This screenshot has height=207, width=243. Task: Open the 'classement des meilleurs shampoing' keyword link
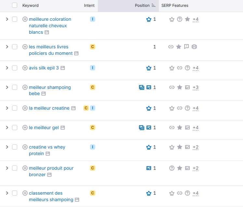point(51,196)
